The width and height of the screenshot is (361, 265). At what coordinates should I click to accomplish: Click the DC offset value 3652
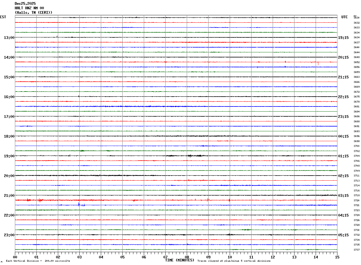click(357, 62)
